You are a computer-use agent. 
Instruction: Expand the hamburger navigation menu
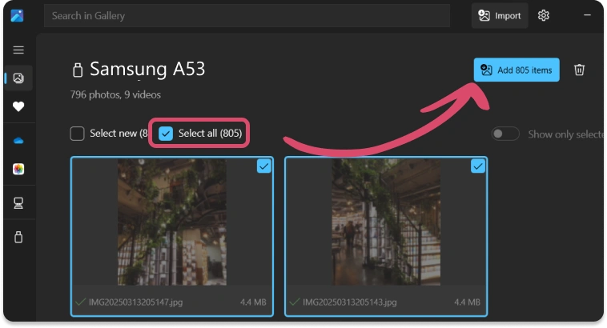18,50
